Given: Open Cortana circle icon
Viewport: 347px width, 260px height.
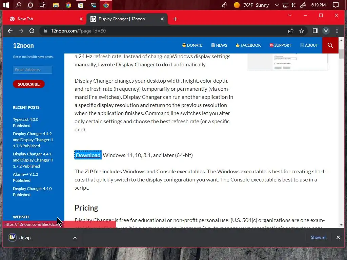Looking at the screenshot, I should [x=30, y=5].
